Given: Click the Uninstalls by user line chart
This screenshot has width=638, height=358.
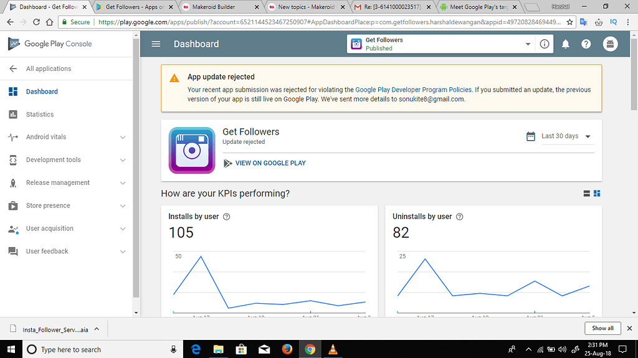Looking at the screenshot, I should pyautogui.click(x=493, y=283).
